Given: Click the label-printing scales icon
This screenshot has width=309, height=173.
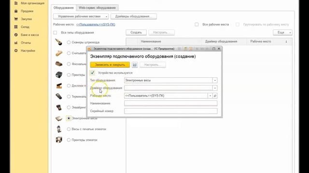Looking at the screenshot, I should (59, 129).
